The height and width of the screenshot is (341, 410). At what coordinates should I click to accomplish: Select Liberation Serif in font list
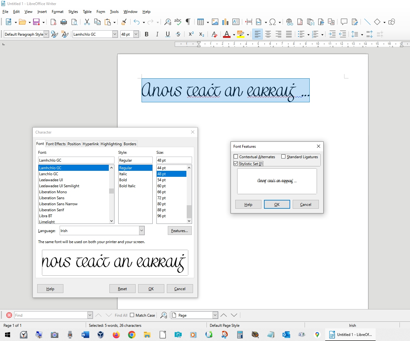pos(52,210)
